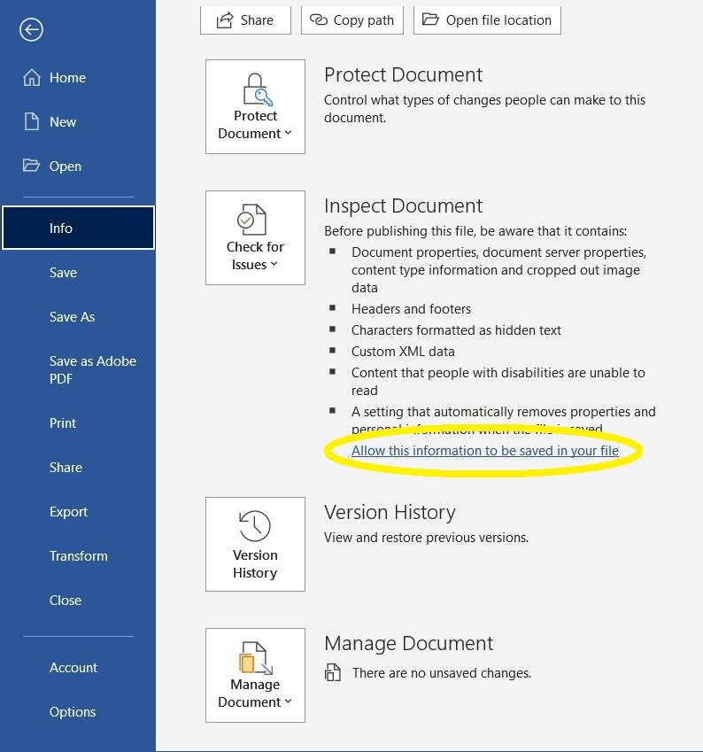Click the Manage Document heading text
This screenshot has width=703, height=752.
408,643
